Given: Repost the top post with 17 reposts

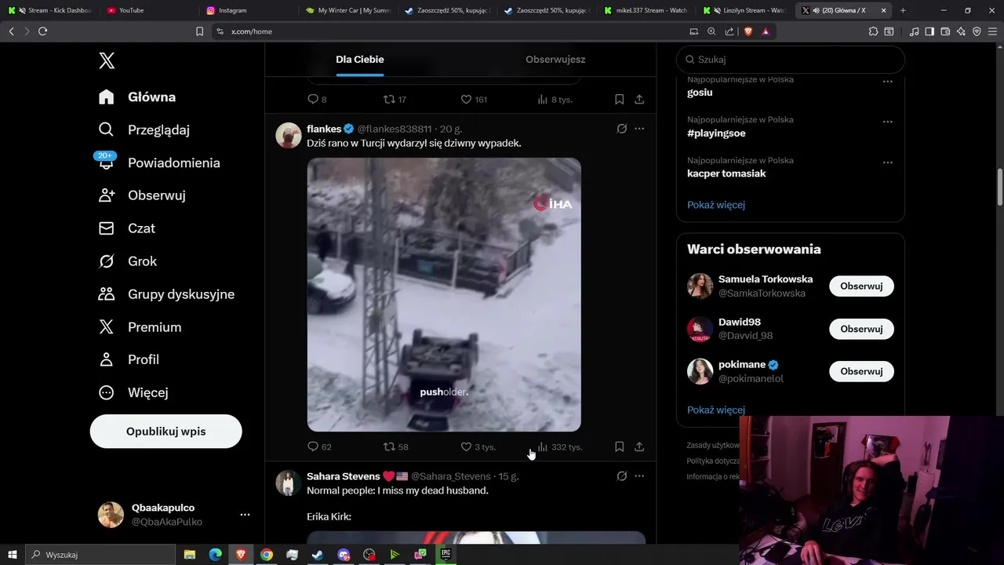Looking at the screenshot, I should click(x=395, y=100).
